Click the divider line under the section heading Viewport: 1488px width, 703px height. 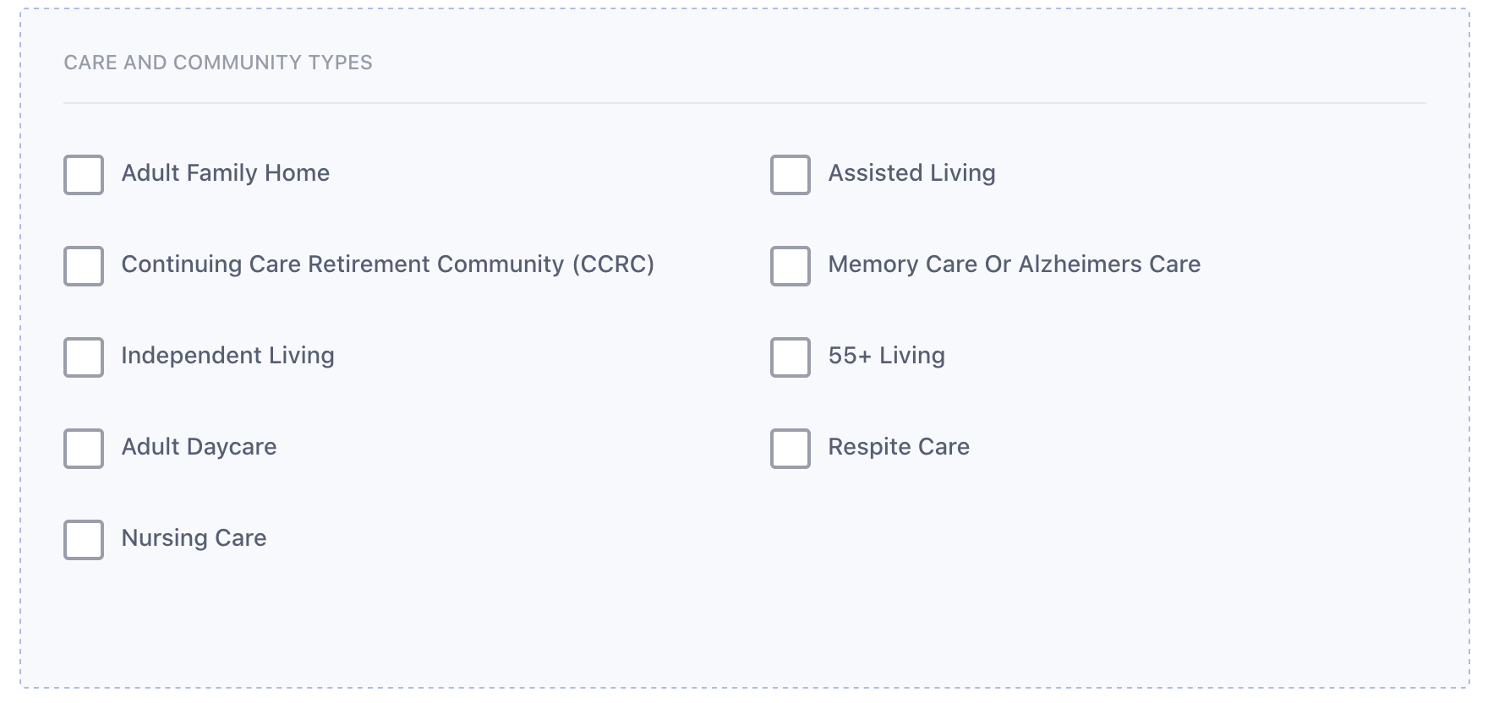click(x=744, y=103)
